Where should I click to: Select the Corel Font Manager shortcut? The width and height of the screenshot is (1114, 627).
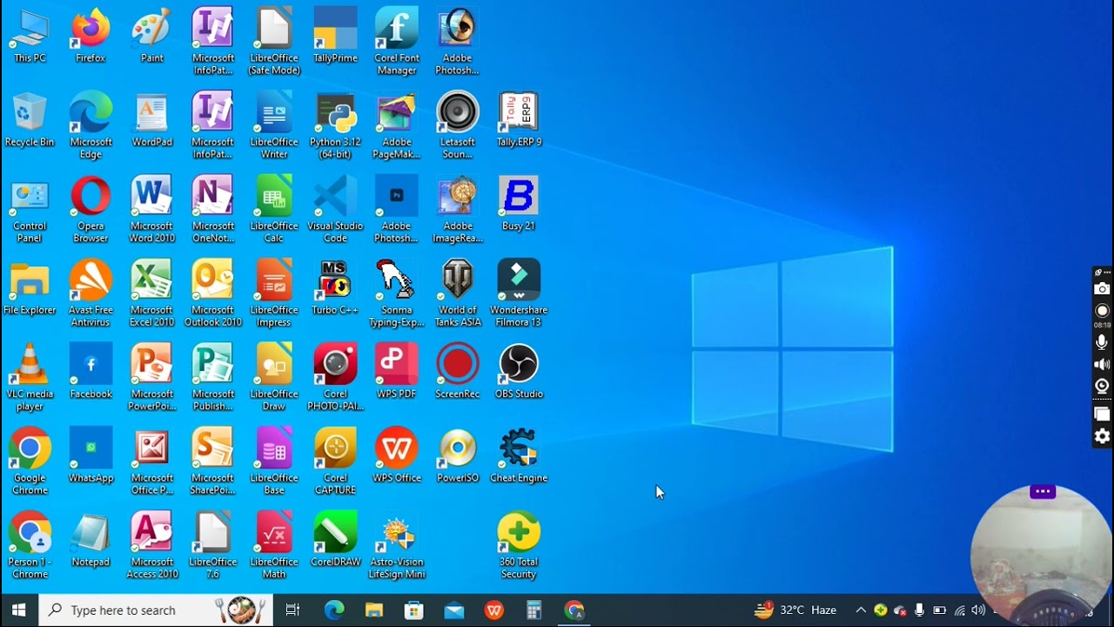[x=397, y=43]
